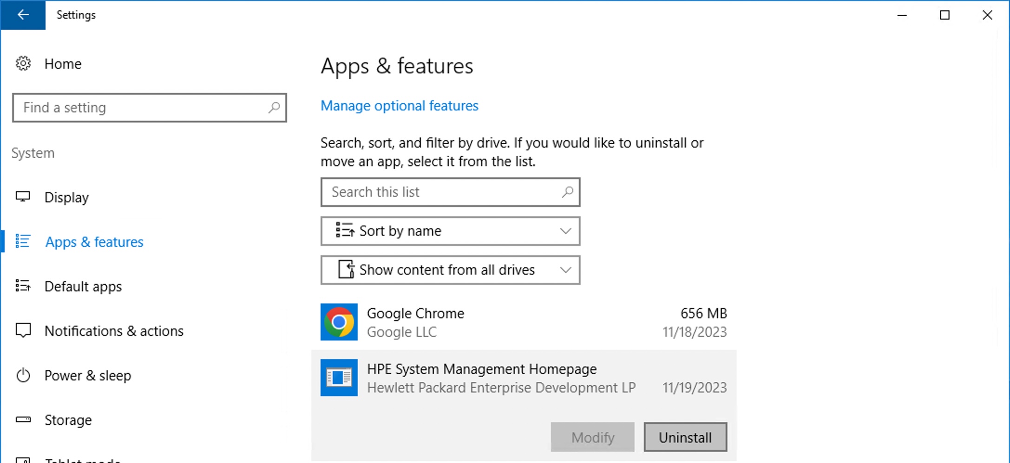Open Home via the gear icon
The image size is (1010, 463).
pos(23,64)
